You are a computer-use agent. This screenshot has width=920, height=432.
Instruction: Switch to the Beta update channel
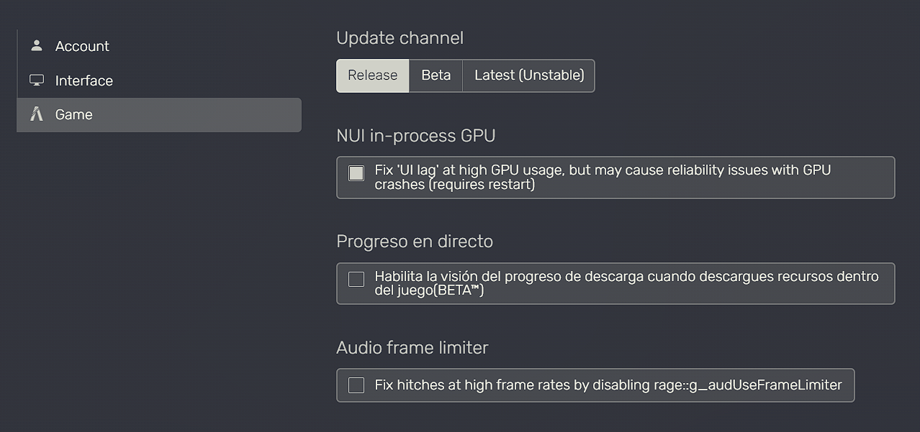[x=435, y=75]
